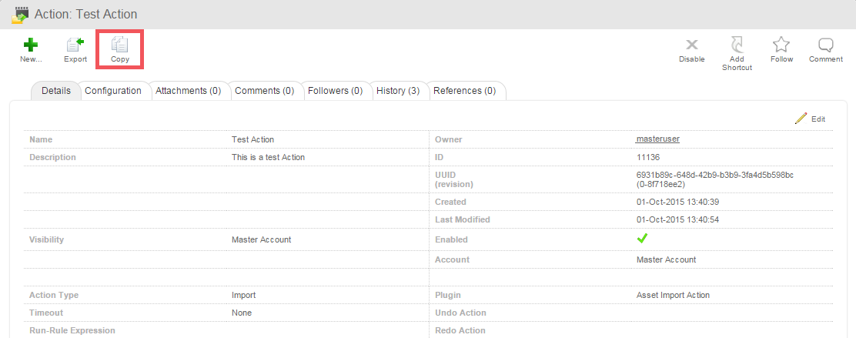This screenshot has width=856, height=338.
Task: Click the green Enabled checkmark
Action: [x=642, y=239]
